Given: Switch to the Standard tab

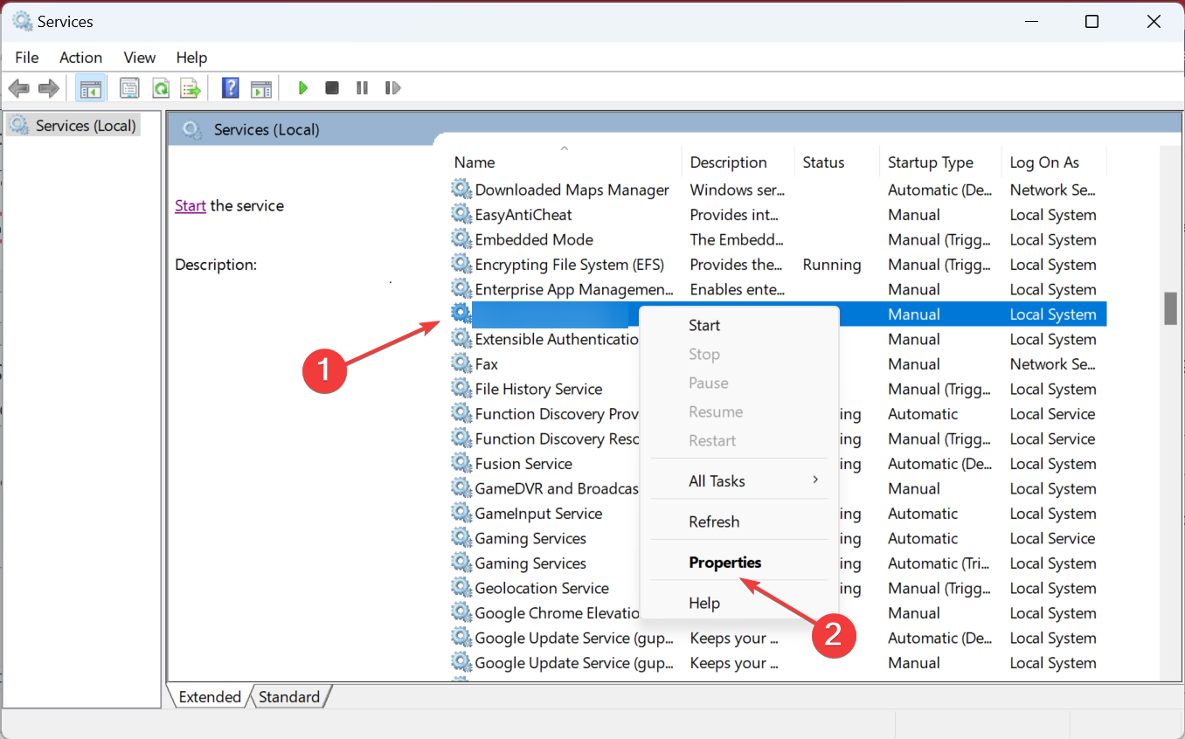Looking at the screenshot, I should 289,697.
